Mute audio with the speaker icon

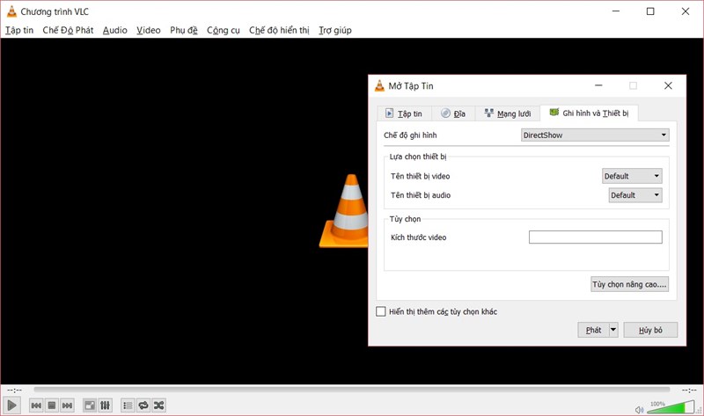639,408
